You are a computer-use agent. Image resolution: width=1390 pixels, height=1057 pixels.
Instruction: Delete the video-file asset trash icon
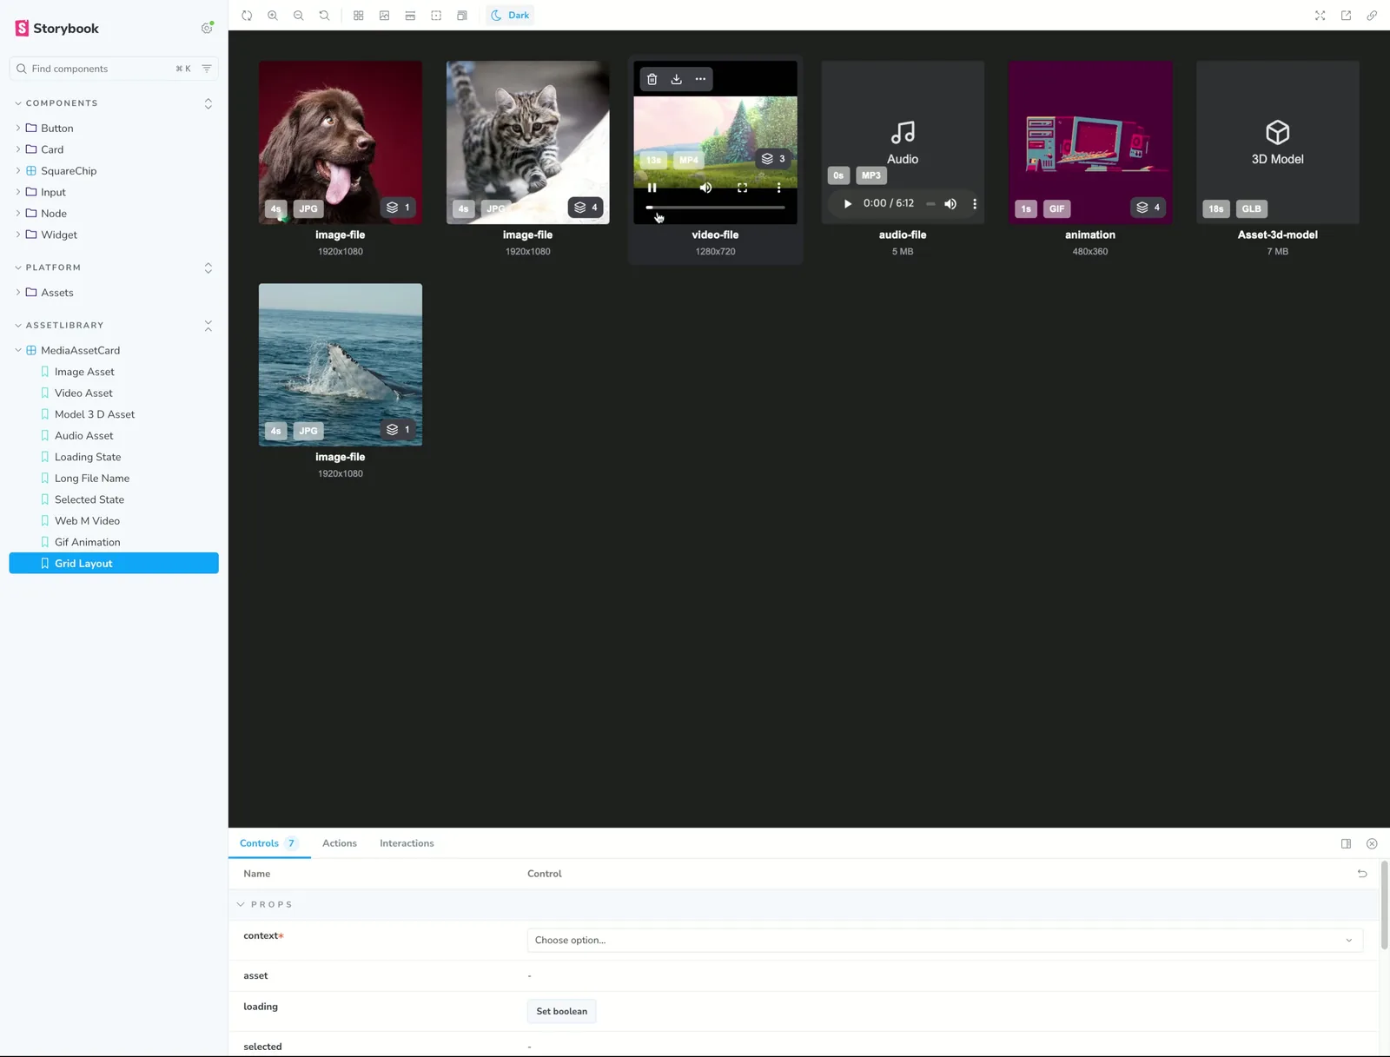click(x=652, y=79)
